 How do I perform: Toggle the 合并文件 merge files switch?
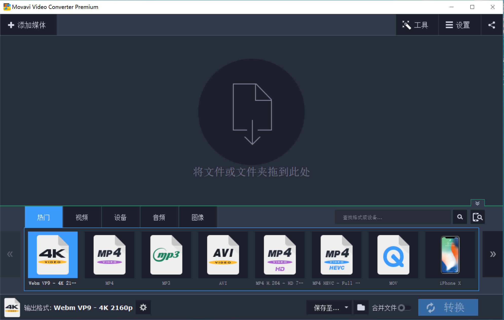click(x=404, y=308)
